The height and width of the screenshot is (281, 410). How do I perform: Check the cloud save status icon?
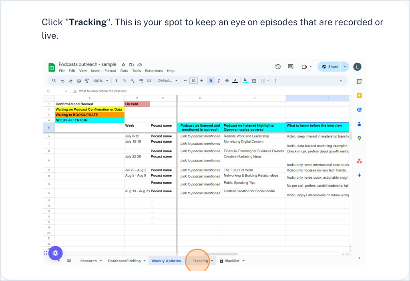tap(140, 64)
